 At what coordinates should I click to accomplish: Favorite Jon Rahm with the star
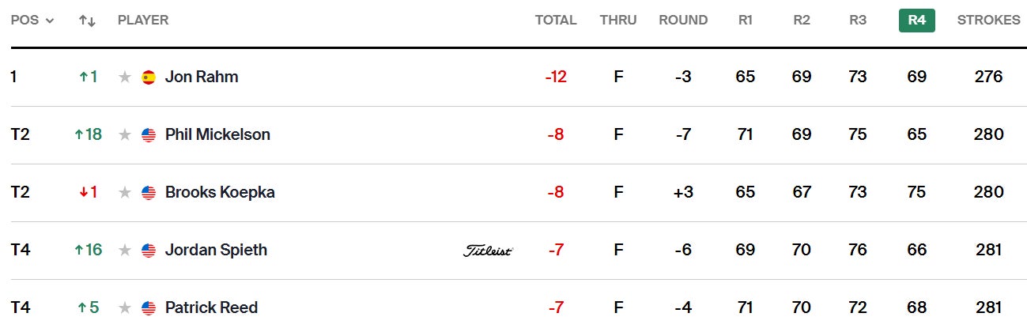(x=124, y=77)
